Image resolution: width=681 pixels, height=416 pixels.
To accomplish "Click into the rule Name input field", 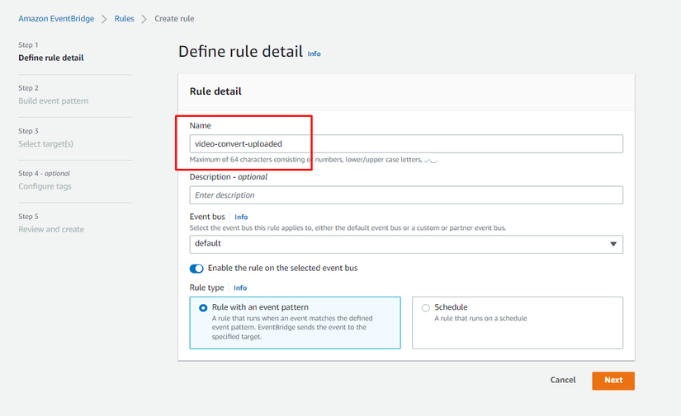I will point(405,143).
